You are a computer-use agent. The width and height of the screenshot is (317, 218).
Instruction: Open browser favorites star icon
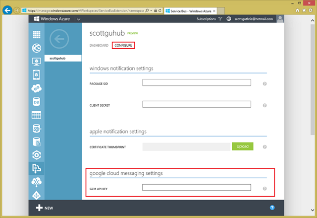pyautogui.click(x=304, y=10)
